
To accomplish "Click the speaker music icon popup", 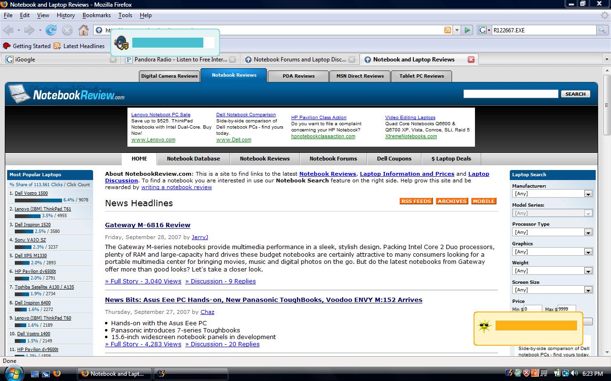I will click(122, 43).
